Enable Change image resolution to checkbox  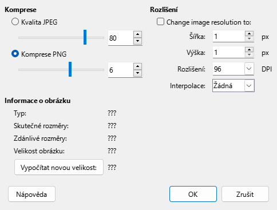pos(160,22)
